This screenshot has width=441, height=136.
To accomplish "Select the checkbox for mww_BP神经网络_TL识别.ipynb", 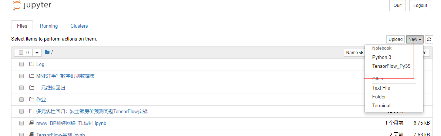I will click(21, 123).
